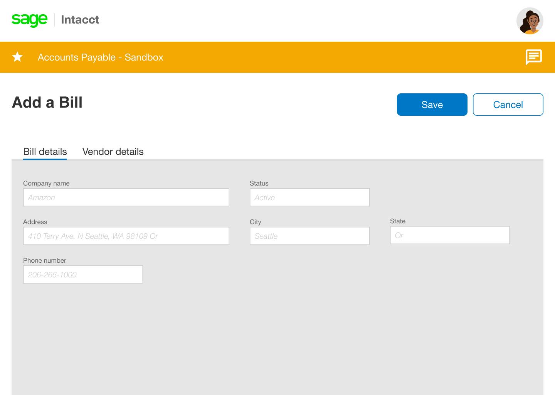Click the Intacct product name
The image size is (555, 395).
click(x=80, y=20)
